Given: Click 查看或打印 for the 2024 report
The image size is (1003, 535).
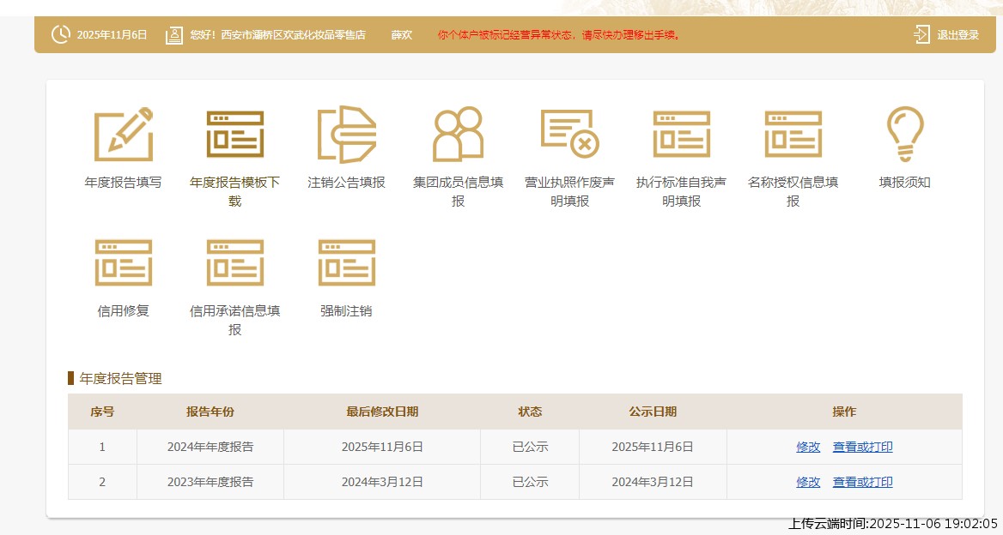Looking at the screenshot, I should pos(862,447).
